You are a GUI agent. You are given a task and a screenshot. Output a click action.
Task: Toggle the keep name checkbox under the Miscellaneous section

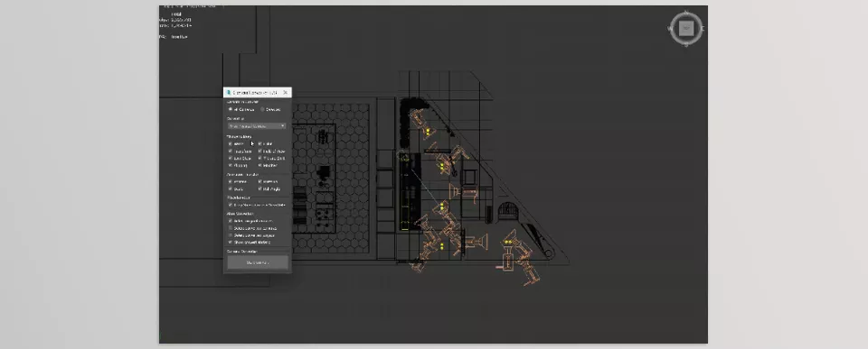tap(231, 205)
